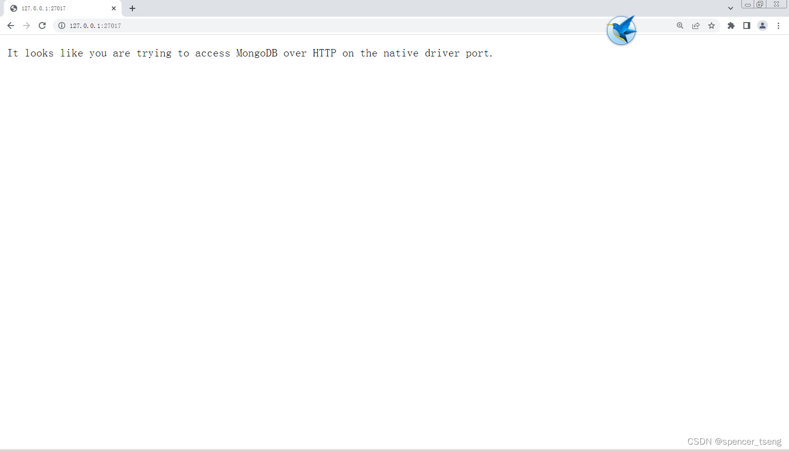Close the 127.0.0.1:27017 tab
Screen dimensions: 789x451
pos(114,8)
